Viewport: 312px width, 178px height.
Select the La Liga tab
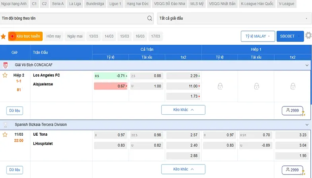(75, 4)
